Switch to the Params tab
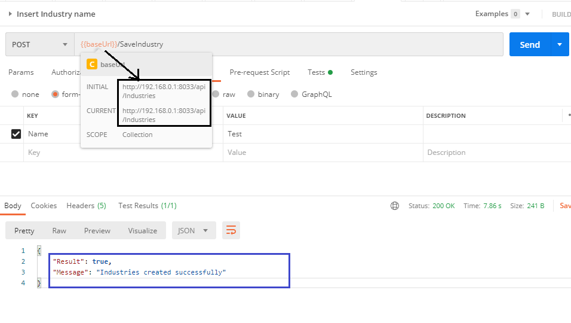571x323 pixels. tap(21, 72)
